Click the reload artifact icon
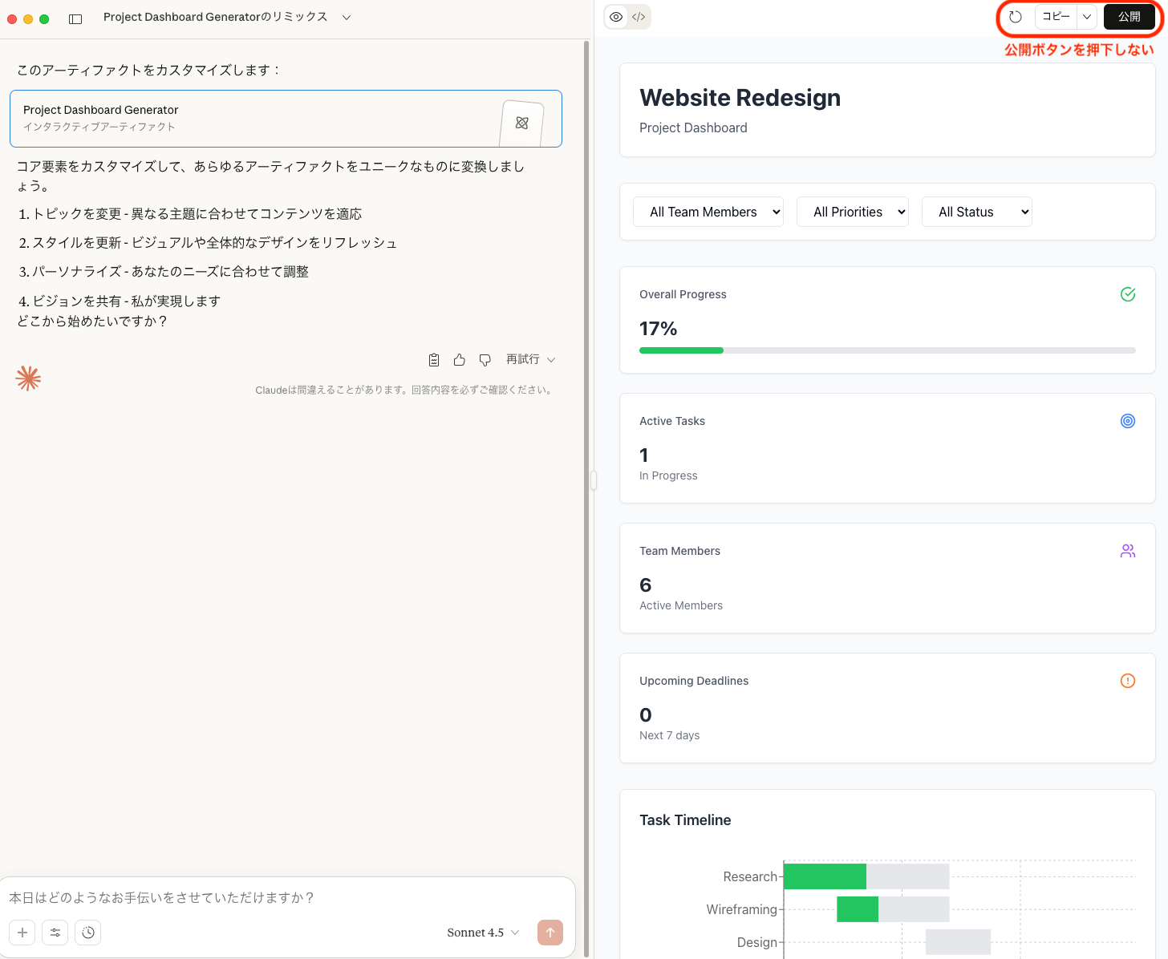Viewport: 1168px width, 959px height. [x=1016, y=17]
